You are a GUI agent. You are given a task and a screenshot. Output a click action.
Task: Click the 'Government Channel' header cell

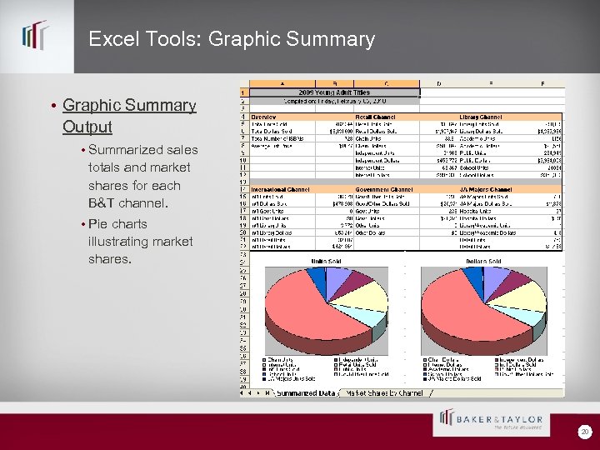(387, 189)
